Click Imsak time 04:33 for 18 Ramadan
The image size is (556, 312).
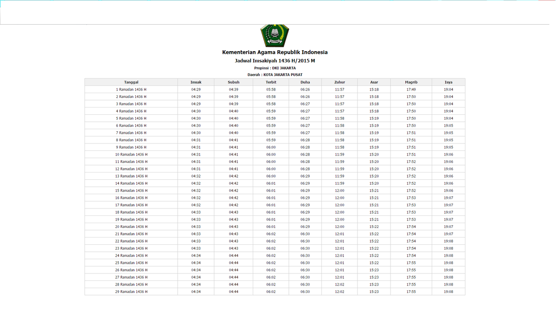[196, 212]
